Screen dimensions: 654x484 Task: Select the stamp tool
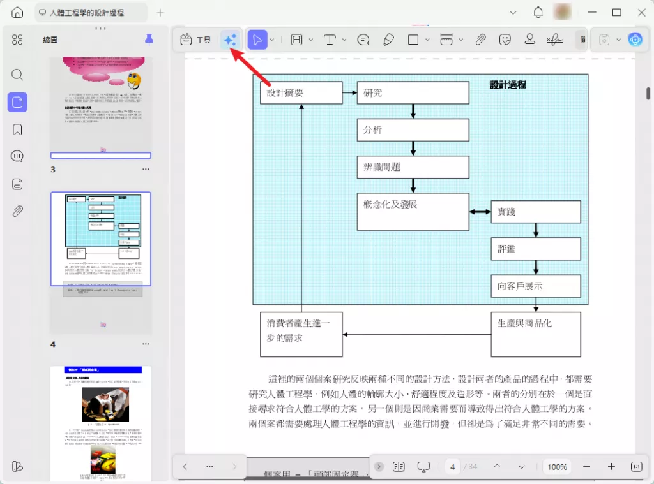pos(529,40)
